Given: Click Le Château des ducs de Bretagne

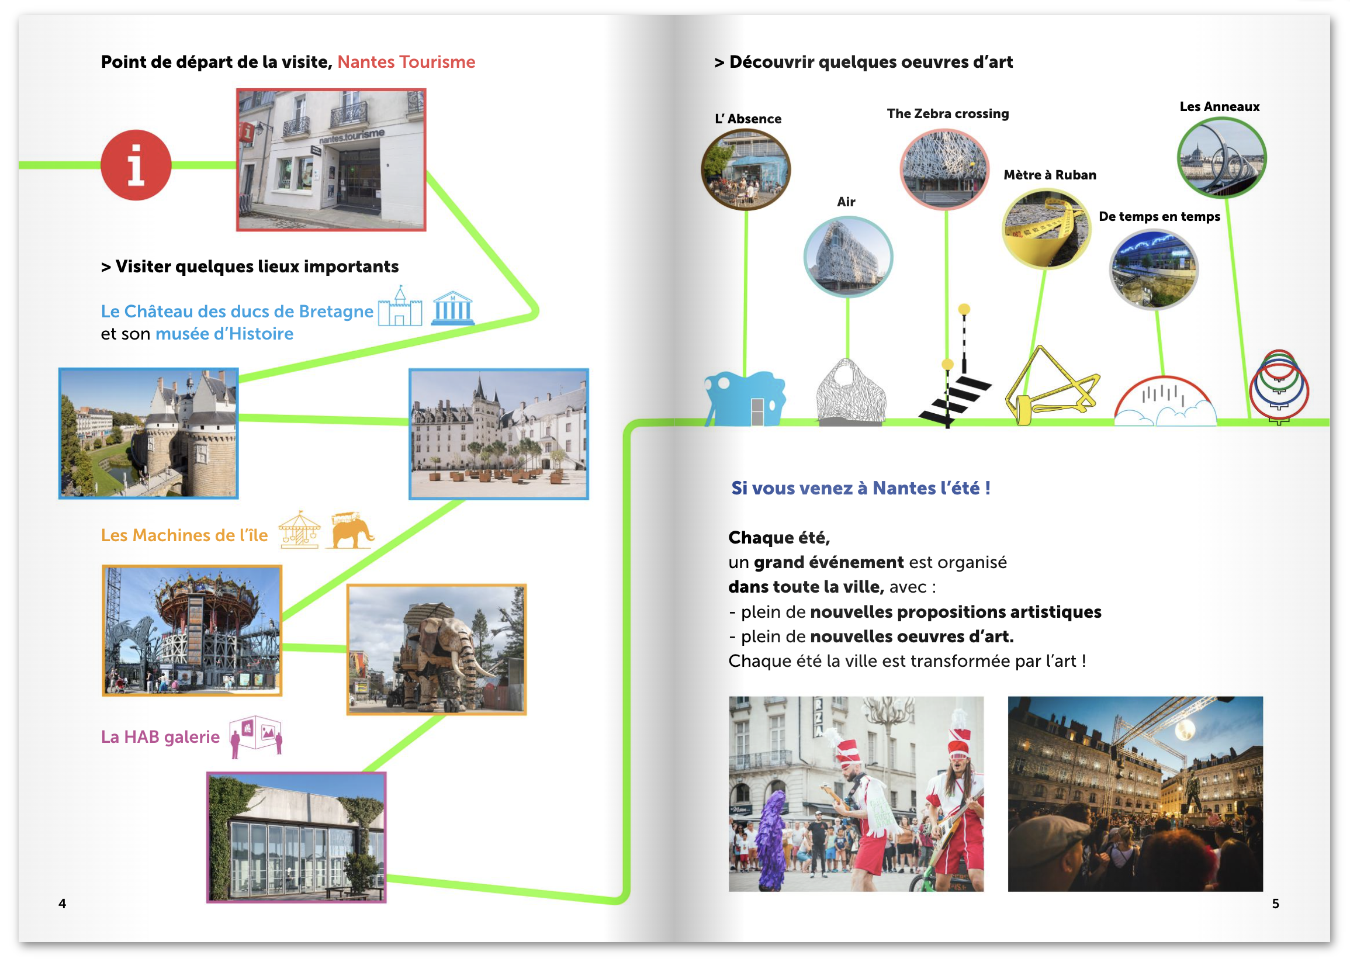Looking at the screenshot, I should click(x=237, y=311).
